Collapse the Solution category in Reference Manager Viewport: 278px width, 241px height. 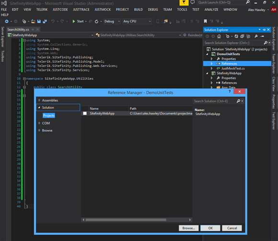point(39,107)
